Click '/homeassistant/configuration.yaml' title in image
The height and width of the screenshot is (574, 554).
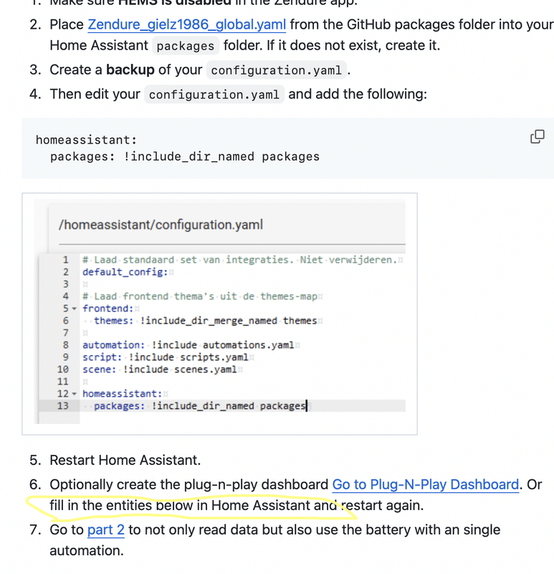click(161, 225)
